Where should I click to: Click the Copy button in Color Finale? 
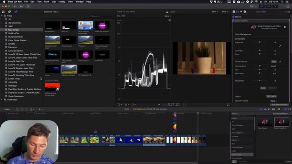(x=263, y=88)
